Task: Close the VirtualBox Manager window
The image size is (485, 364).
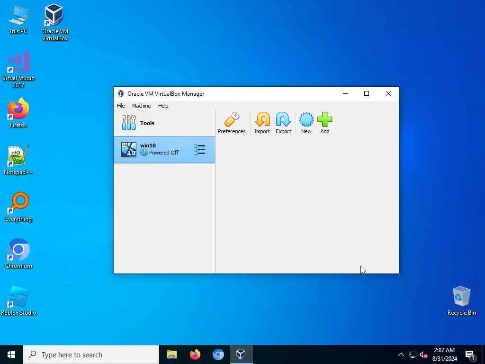Action: click(388, 93)
